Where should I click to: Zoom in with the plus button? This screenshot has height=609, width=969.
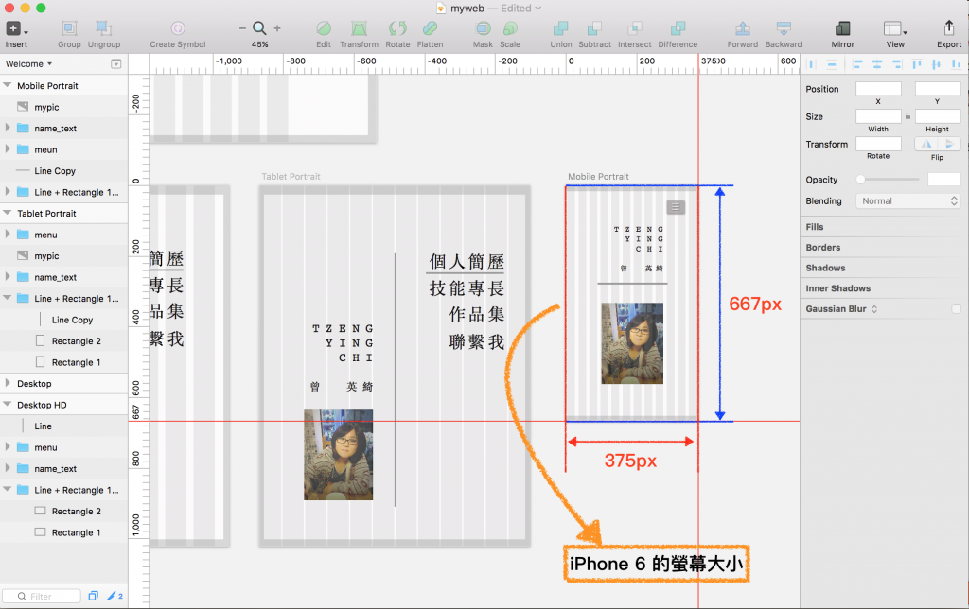tap(277, 28)
